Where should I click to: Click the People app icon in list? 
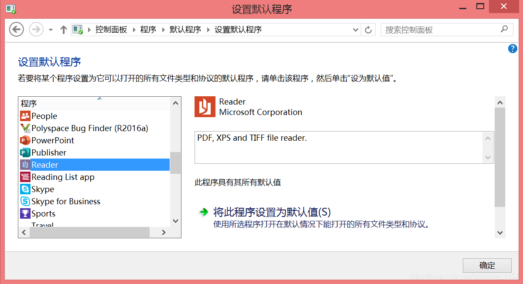[x=25, y=116]
